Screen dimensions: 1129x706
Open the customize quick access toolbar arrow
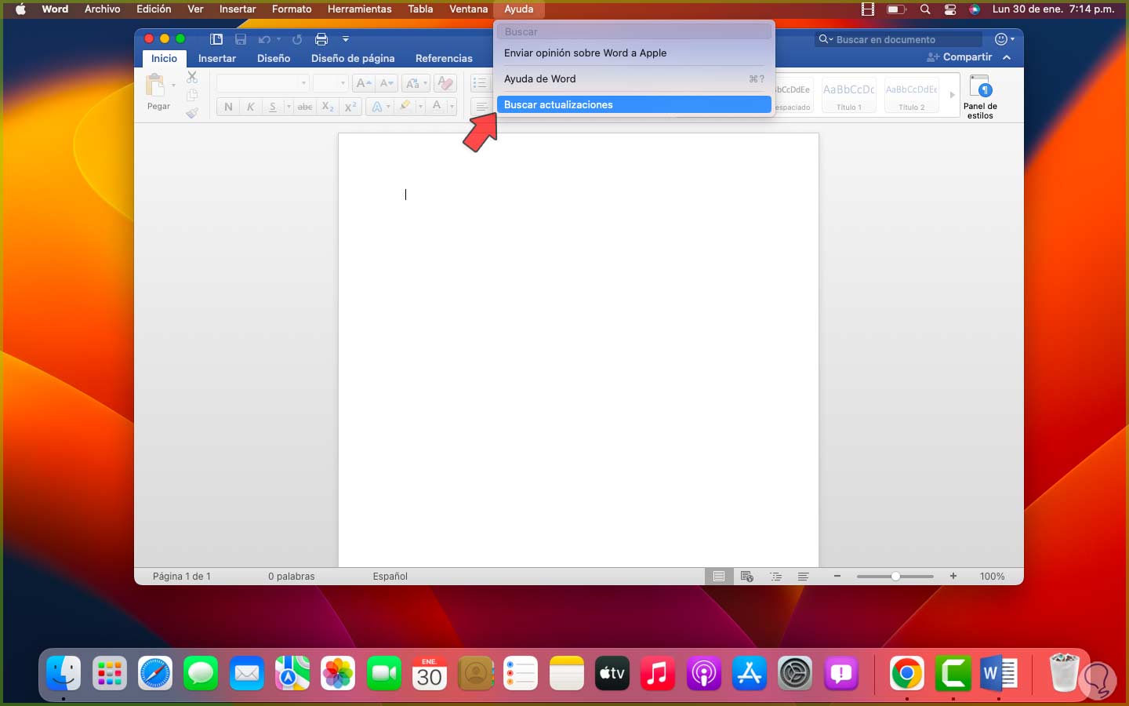pos(346,39)
